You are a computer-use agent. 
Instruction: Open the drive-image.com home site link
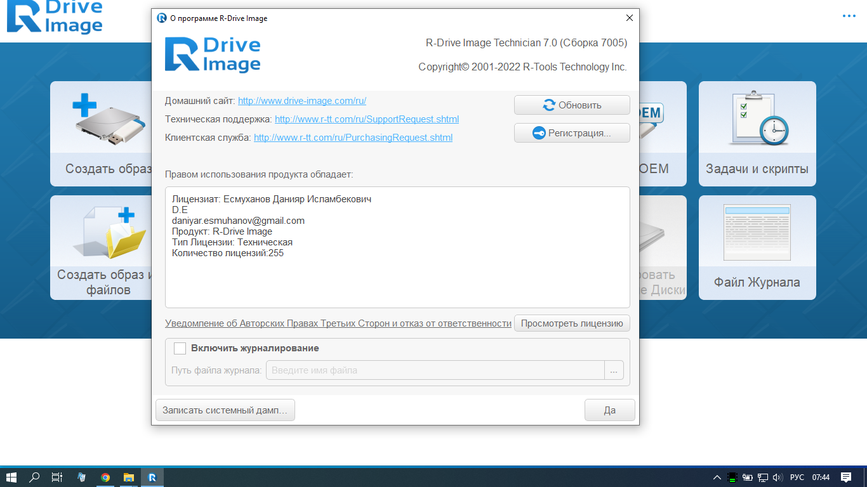pos(302,101)
